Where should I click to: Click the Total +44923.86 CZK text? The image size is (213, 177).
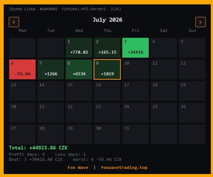38,148
